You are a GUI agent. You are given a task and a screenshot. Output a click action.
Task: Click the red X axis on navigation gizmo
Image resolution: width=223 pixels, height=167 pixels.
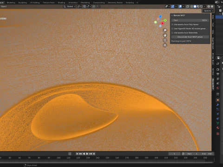(x=162, y=23)
